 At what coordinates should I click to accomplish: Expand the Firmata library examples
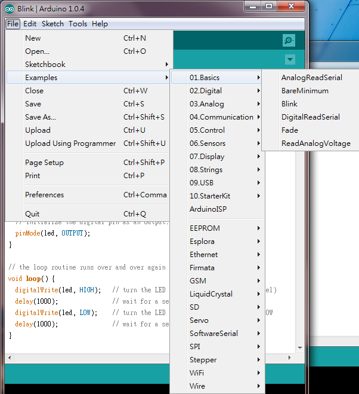[x=216, y=268]
